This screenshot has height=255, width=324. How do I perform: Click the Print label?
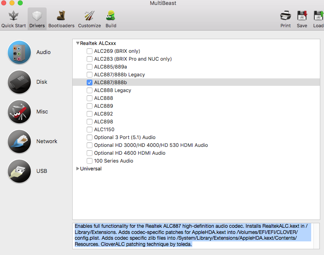pos(286,26)
